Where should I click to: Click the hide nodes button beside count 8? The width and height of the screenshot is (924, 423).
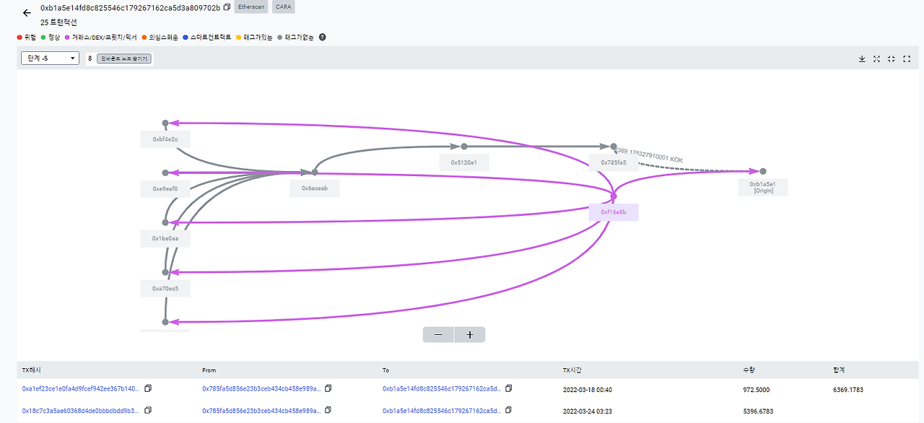tap(124, 58)
